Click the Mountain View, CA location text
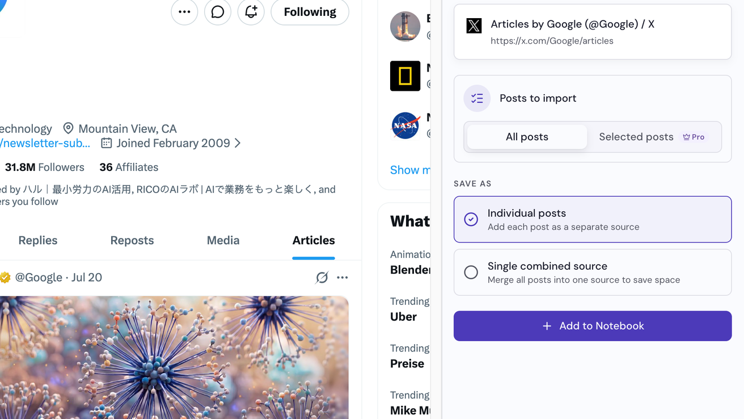744x419 pixels. click(x=128, y=129)
